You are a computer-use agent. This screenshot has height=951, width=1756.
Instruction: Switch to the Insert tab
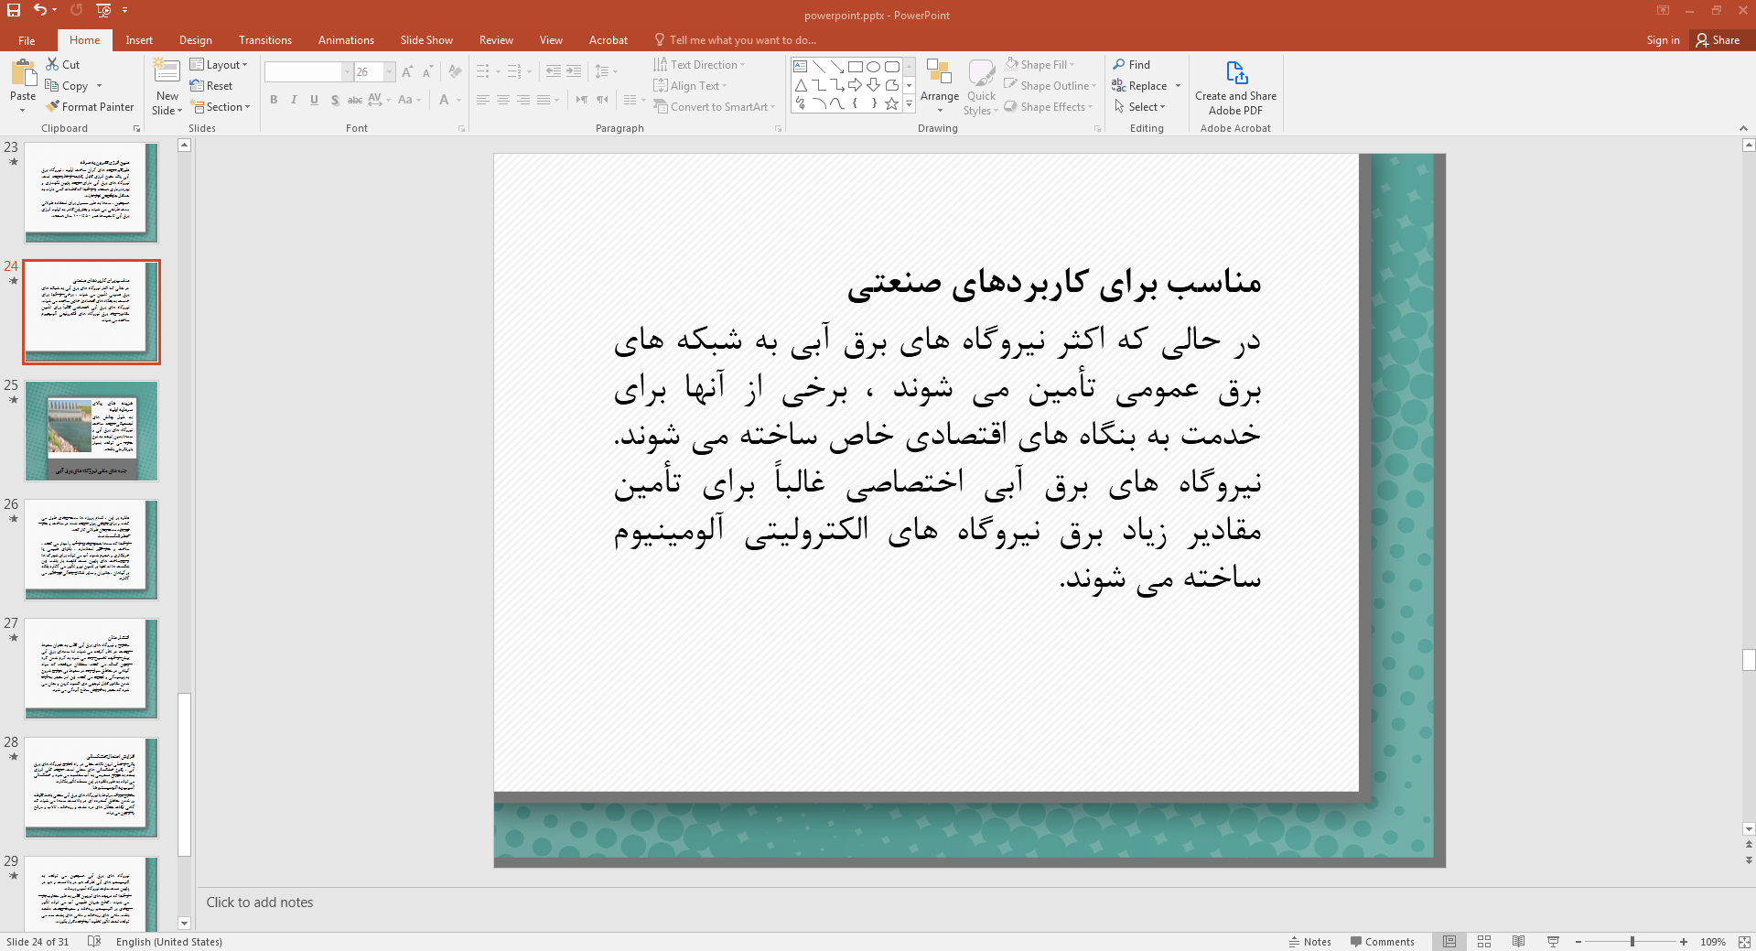pos(139,40)
